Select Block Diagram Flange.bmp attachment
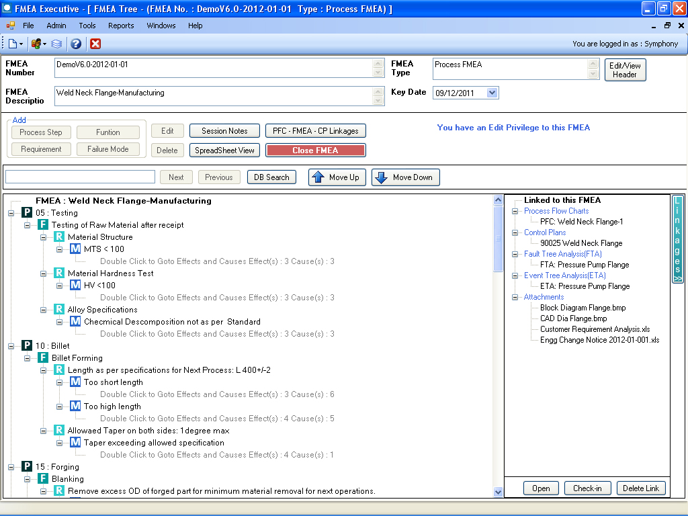The height and width of the screenshot is (516, 688). 583,308
